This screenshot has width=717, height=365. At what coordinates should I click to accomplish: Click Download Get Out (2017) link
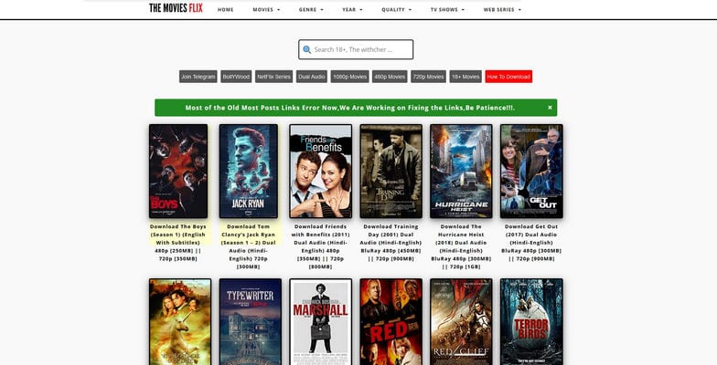pyautogui.click(x=531, y=243)
